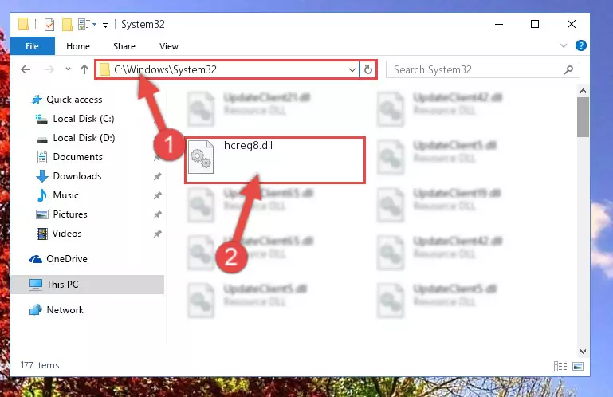Open the recent locations dropdown
This screenshot has width=613, height=397.
68,69
